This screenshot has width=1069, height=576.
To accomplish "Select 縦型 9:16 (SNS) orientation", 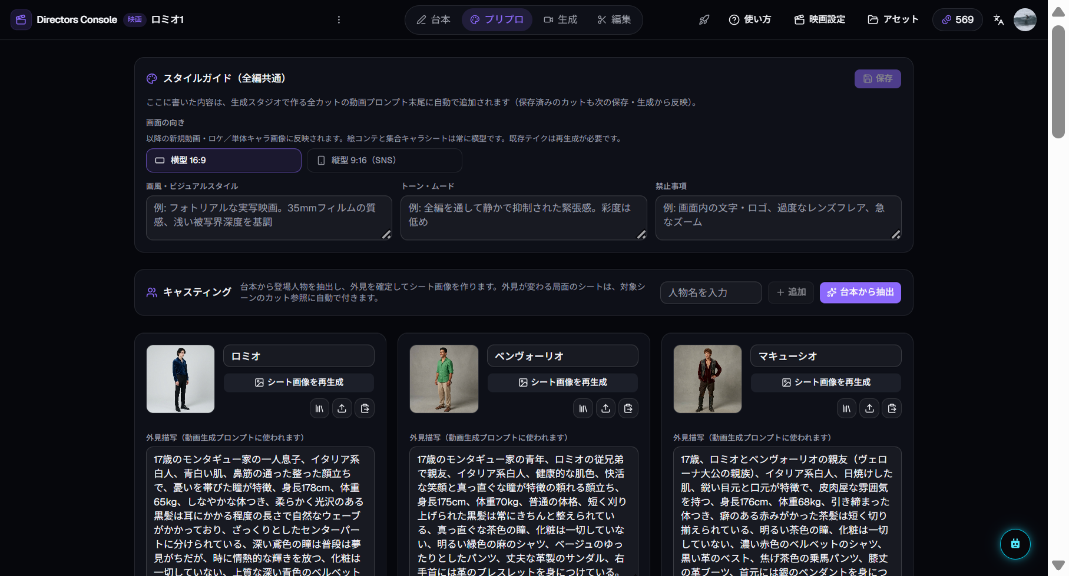I will tap(385, 160).
